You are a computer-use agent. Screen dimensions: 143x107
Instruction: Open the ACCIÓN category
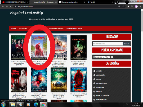tap(99, 71)
